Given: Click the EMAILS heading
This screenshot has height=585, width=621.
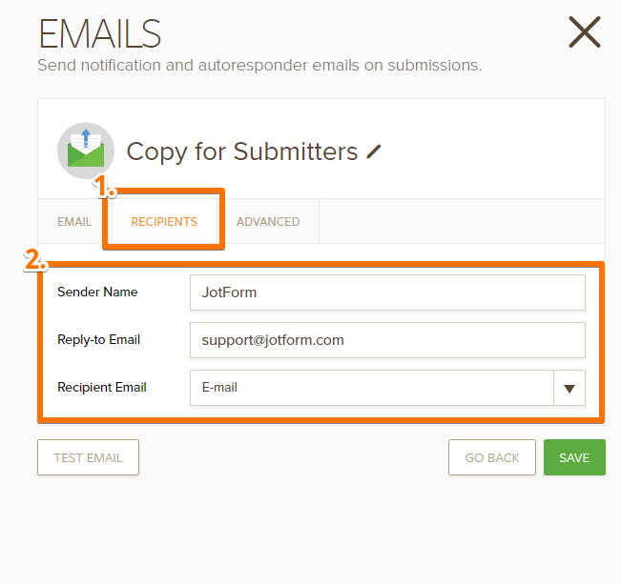Looking at the screenshot, I should [99, 34].
